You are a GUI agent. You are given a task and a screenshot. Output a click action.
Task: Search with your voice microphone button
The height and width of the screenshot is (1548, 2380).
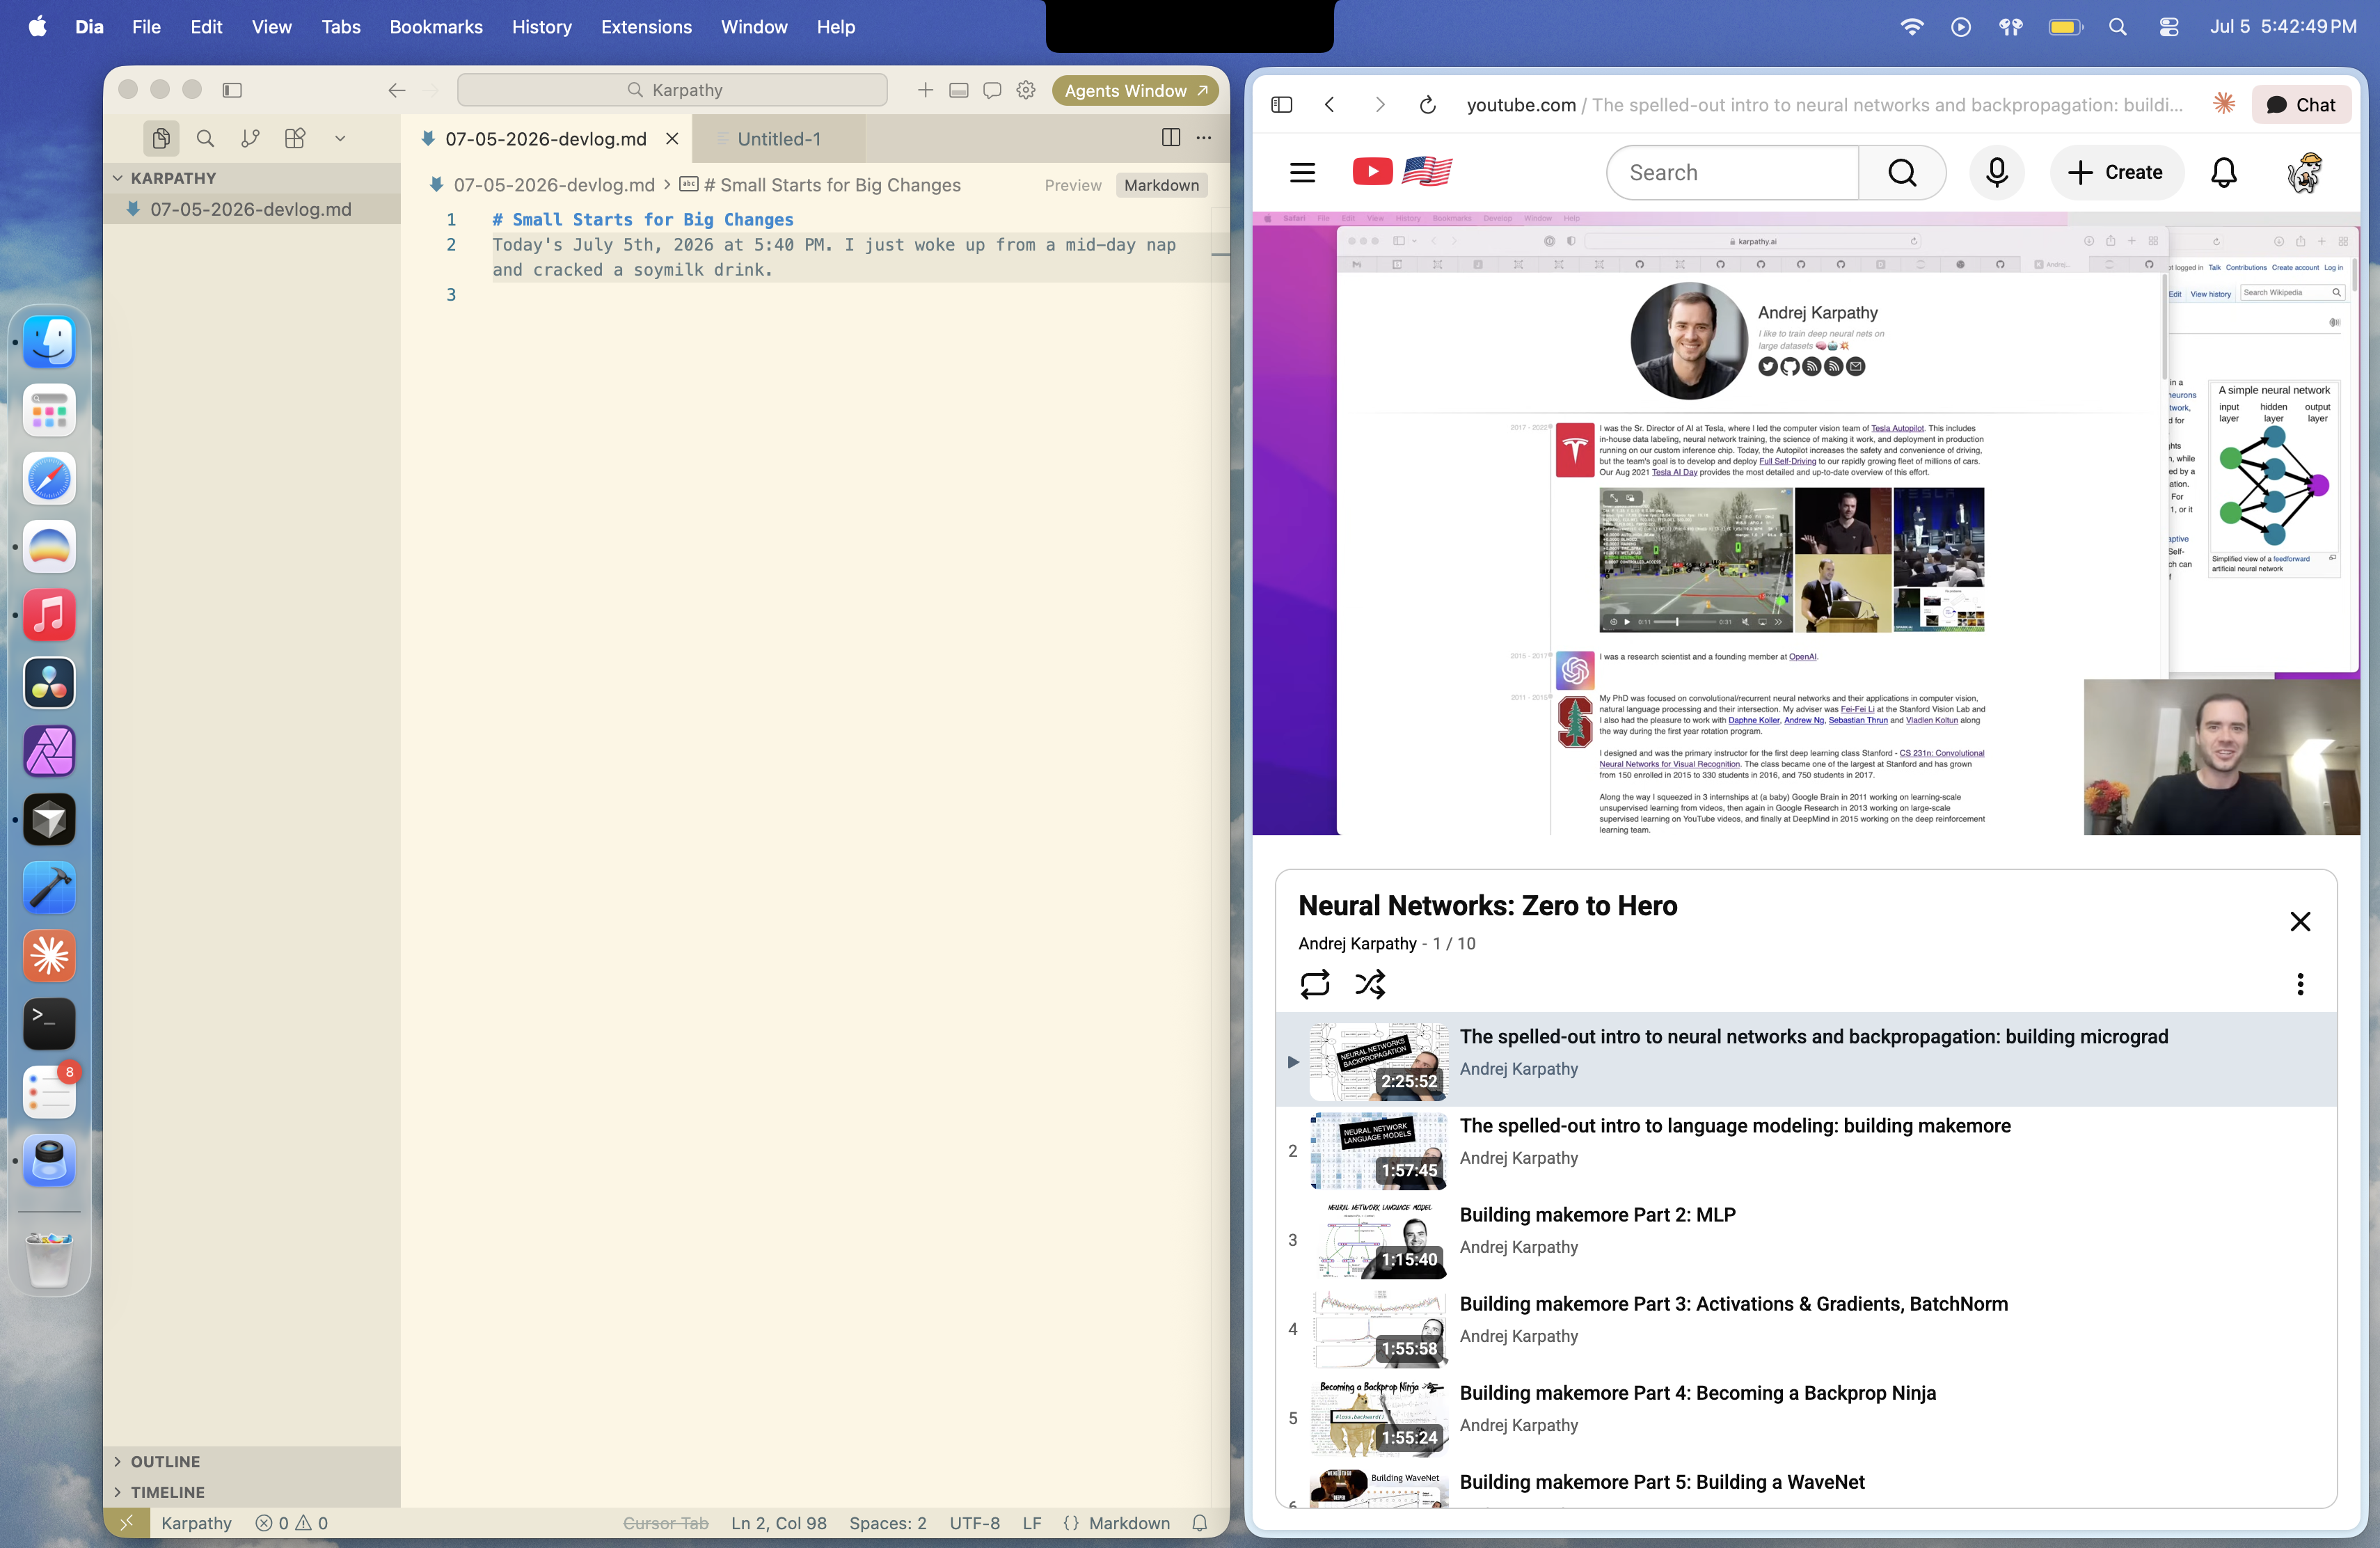[1996, 173]
